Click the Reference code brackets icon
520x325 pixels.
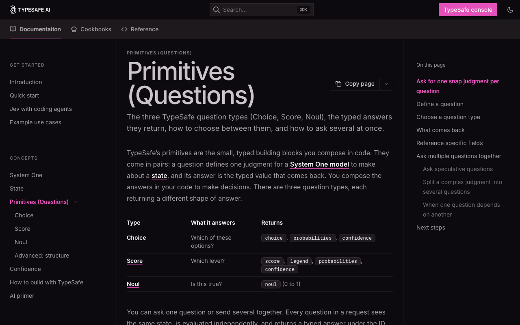point(124,29)
